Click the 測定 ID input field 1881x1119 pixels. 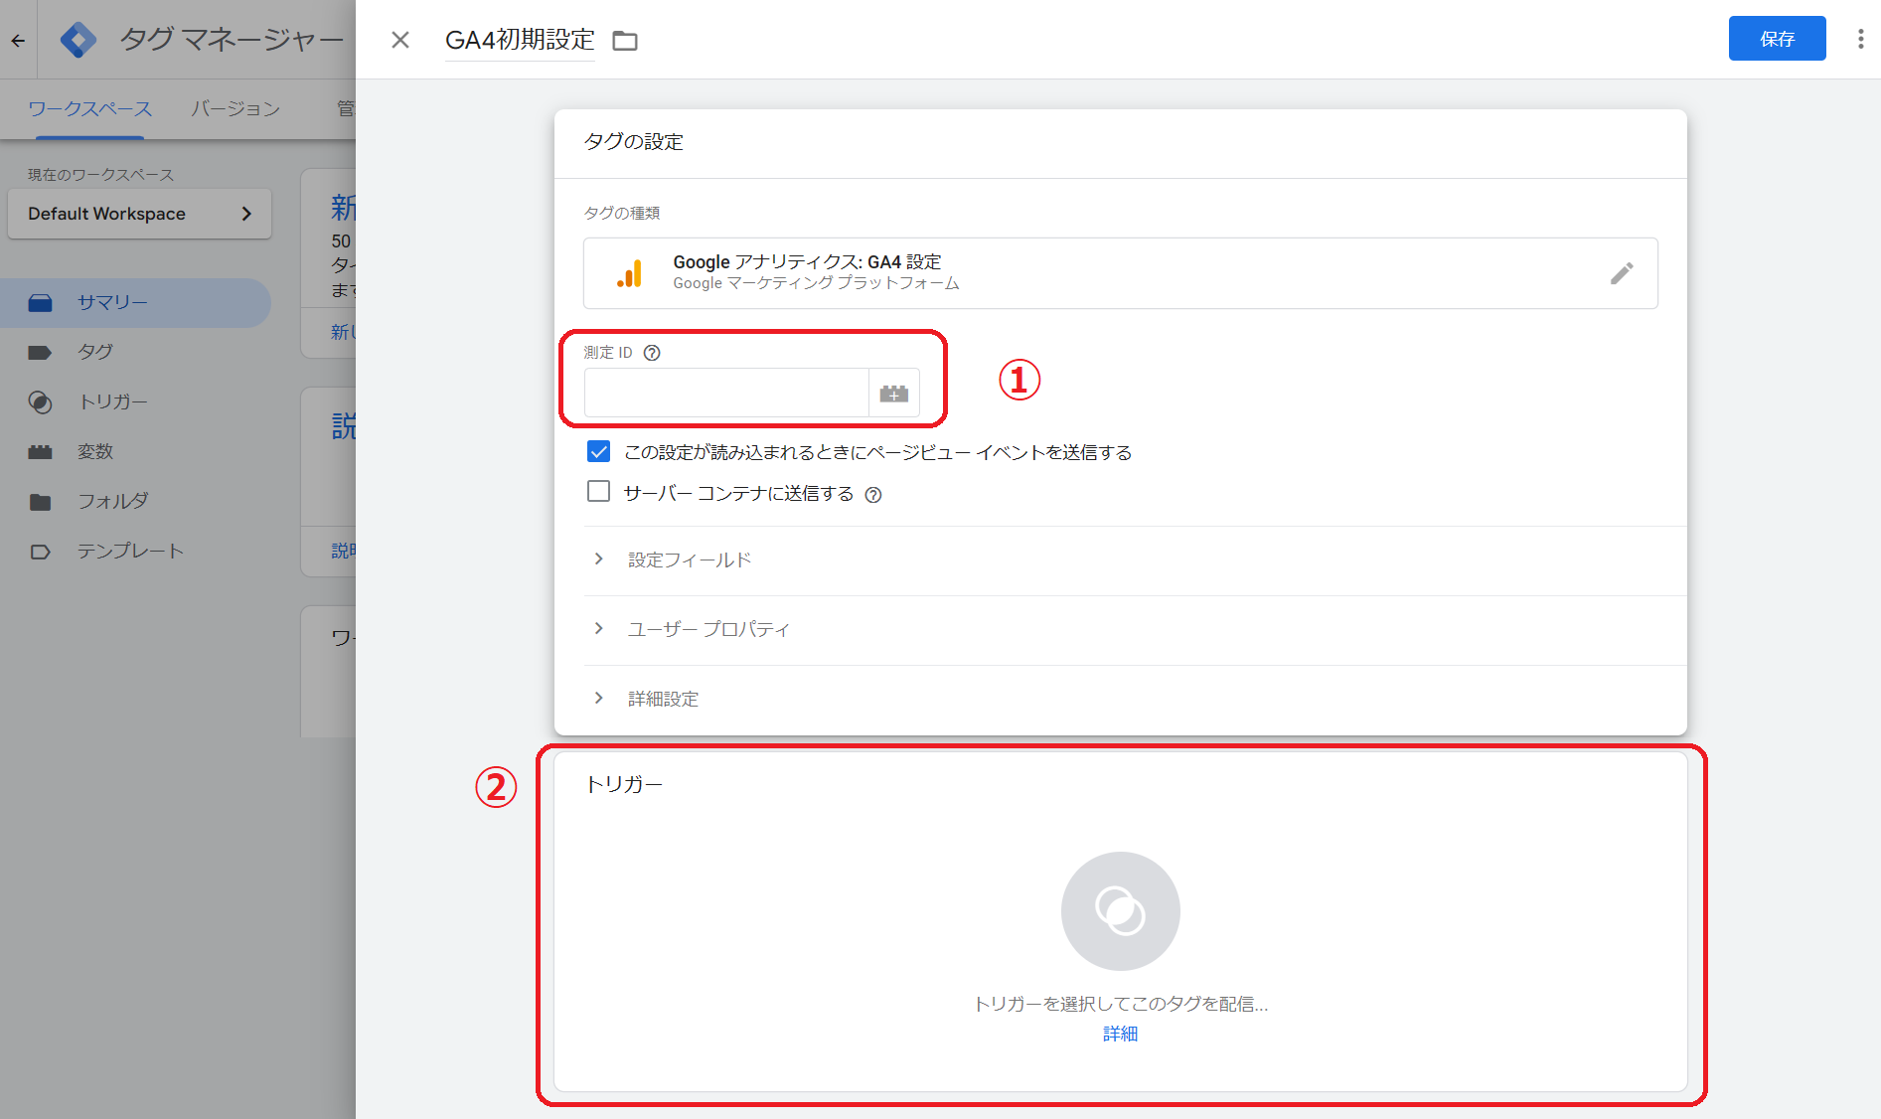point(726,394)
